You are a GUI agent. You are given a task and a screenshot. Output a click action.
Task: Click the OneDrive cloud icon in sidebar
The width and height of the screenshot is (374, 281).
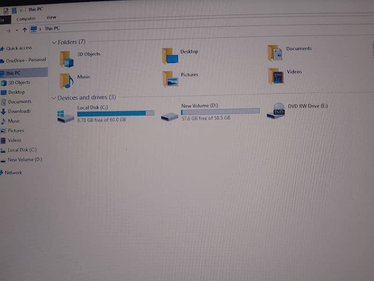click(x=2, y=61)
